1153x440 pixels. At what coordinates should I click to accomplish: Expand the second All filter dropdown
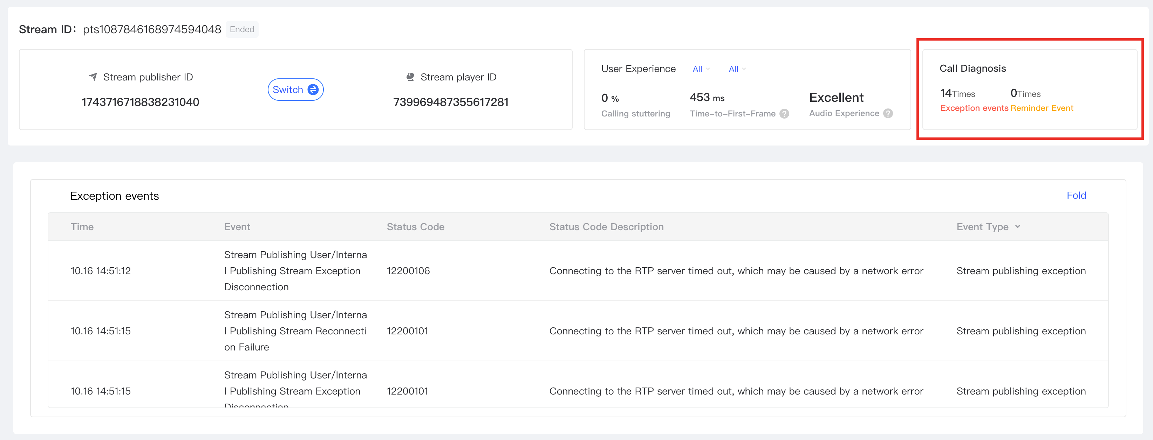coord(737,69)
